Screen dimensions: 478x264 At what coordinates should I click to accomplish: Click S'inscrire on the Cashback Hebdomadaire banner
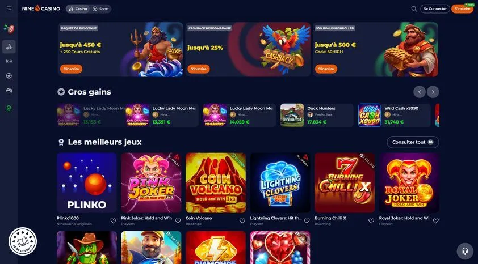tap(199, 69)
